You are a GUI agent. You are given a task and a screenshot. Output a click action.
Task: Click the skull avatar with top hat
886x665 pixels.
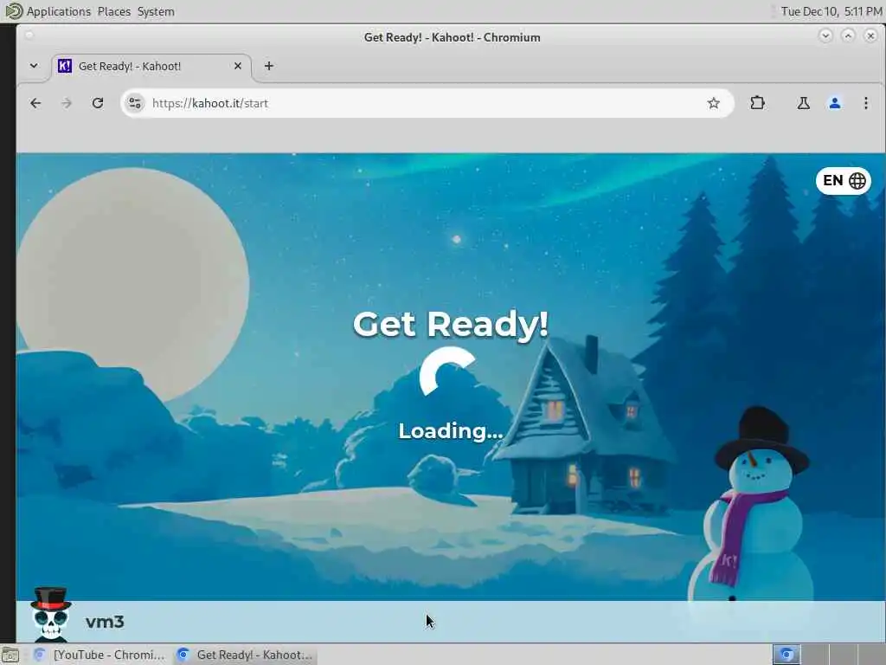pos(50,615)
